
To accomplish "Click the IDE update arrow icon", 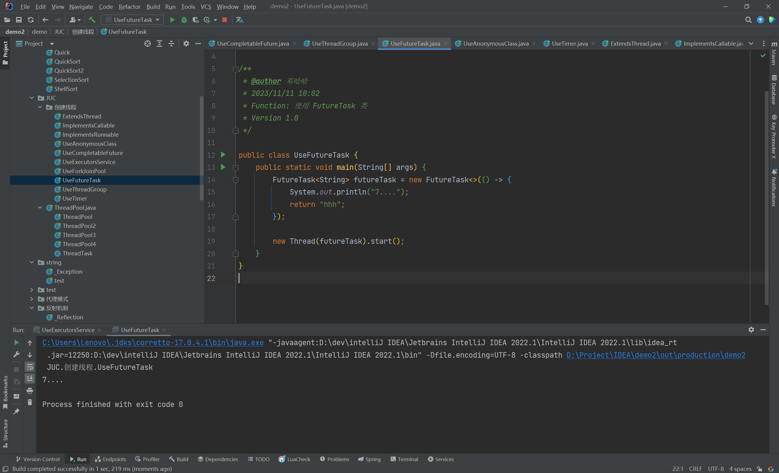I will pyautogui.click(x=760, y=20).
